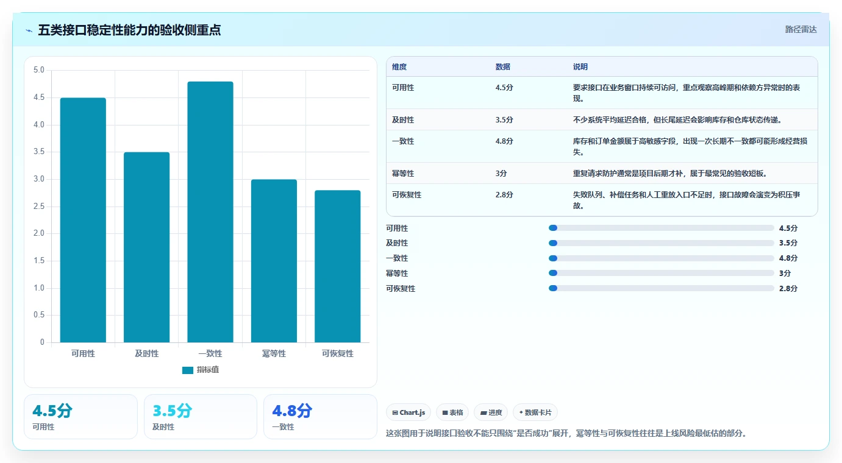The height and width of the screenshot is (463, 842).
Task: Click the 4.5分 可用性 data card
Action: click(80, 417)
